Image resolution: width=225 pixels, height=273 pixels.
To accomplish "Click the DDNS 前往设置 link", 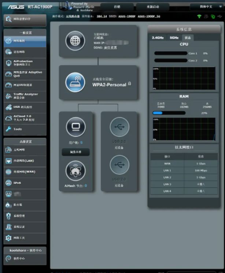I will coord(110,47).
